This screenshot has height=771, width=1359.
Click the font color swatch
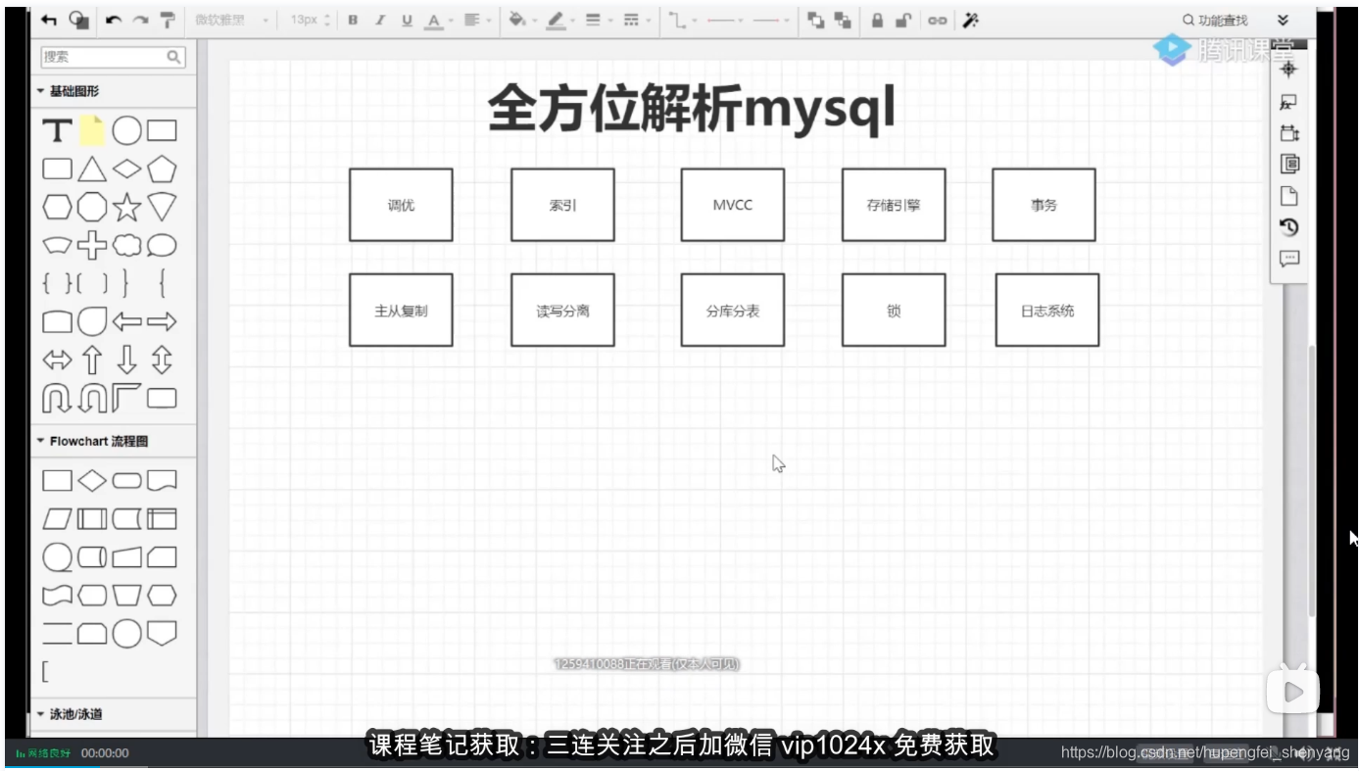point(434,19)
